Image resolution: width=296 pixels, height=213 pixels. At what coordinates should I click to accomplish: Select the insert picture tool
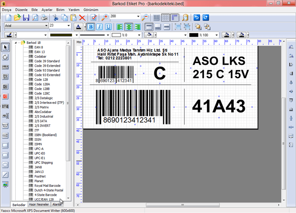5,185
